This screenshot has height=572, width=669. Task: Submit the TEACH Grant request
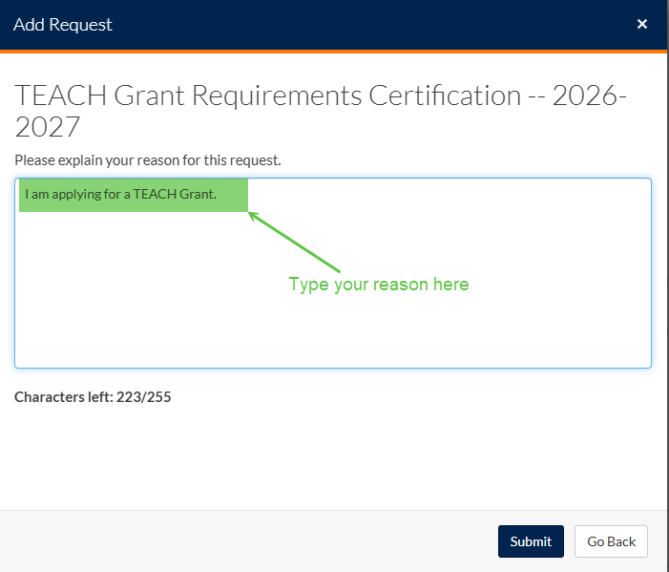[531, 541]
